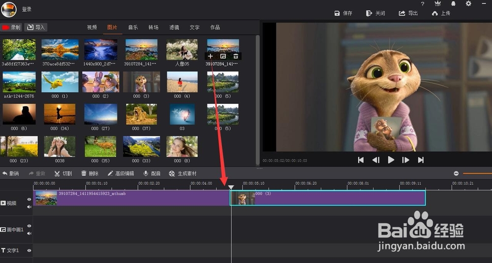Toggle visibility eye of 画中画1 track
The image size is (492, 263).
click(x=29, y=226)
